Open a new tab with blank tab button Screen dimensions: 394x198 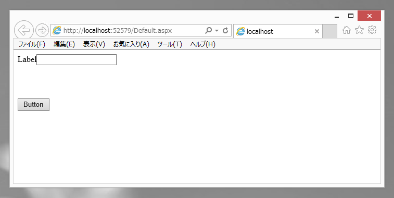(x=329, y=31)
